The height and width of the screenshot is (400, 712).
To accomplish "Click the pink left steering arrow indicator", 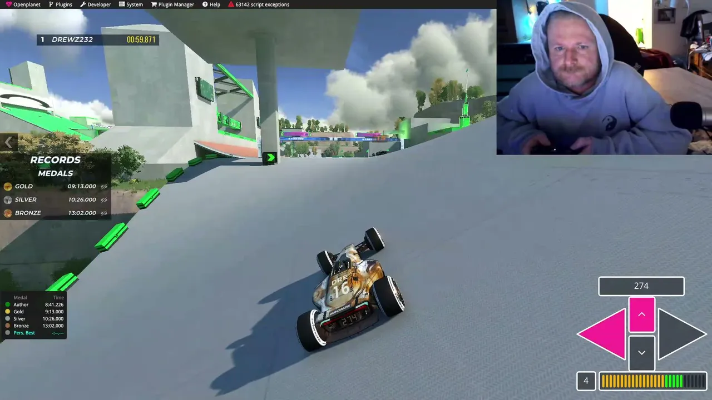I will 602,334.
